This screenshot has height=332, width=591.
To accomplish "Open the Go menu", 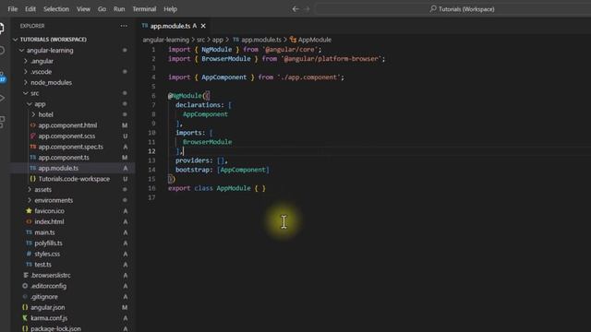I will (102, 9).
